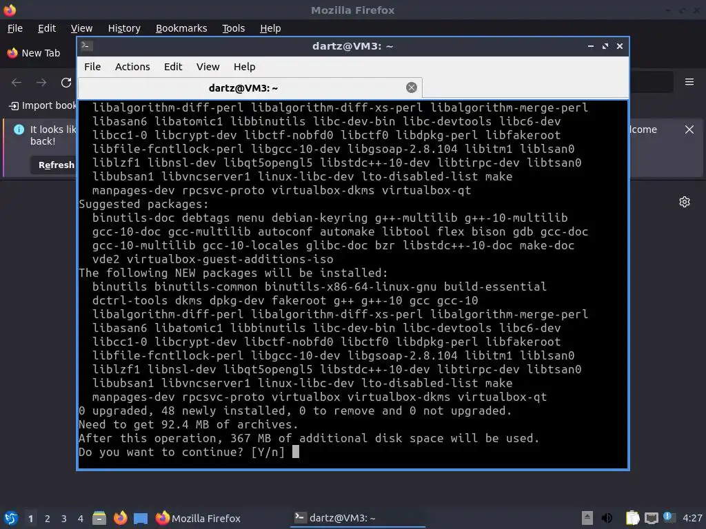The width and height of the screenshot is (706, 529).
Task: Open new tab page settings gear
Action: [x=685, y=202]
